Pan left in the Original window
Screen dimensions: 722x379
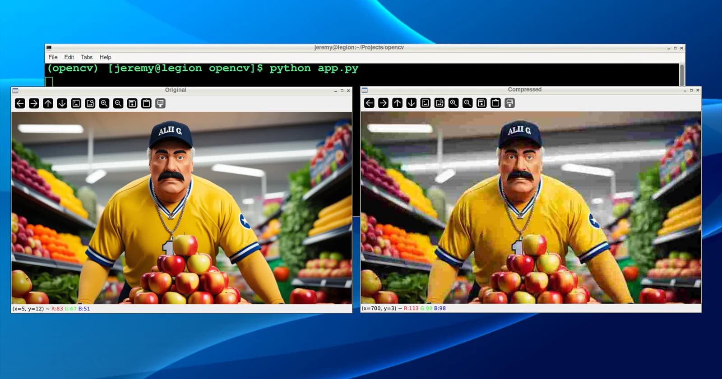20,103
